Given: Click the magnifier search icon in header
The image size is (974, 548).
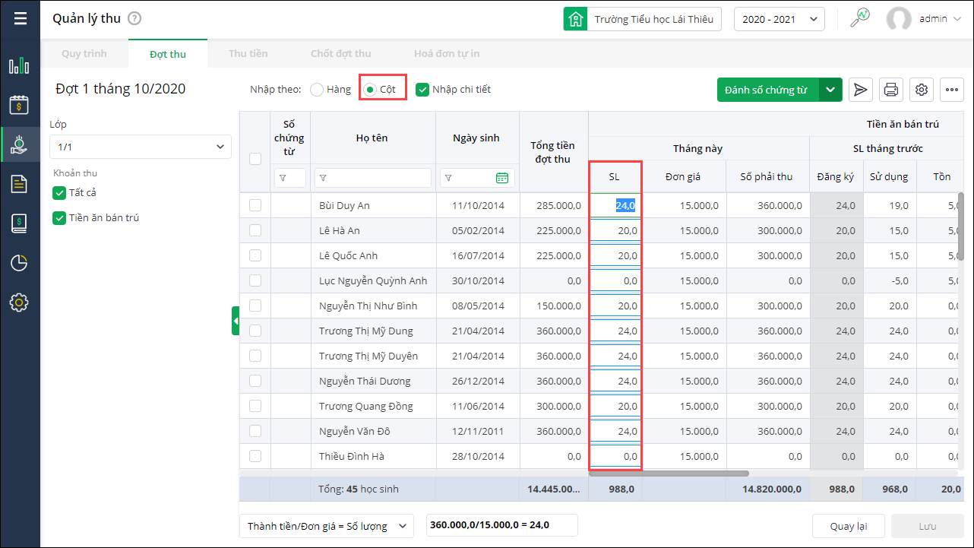Looking at the screenshot, I should coord(859,18).
